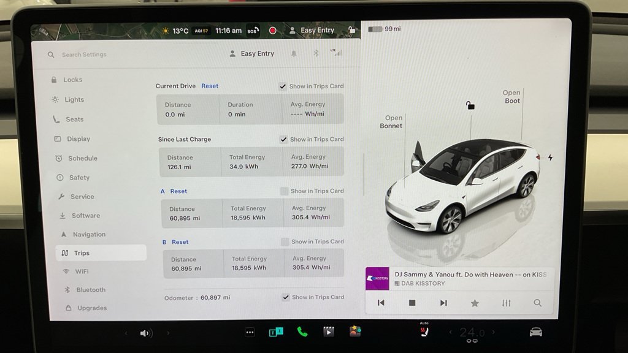The width and height of the screenshot is (628, 353).
Task: Open the app launcher three-dots icon
Action: [250, 332]
